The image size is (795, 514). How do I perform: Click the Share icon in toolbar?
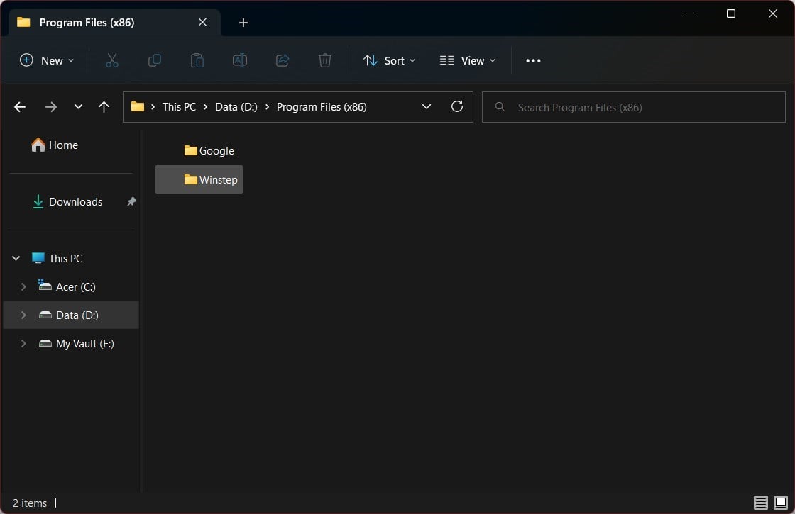283,60
